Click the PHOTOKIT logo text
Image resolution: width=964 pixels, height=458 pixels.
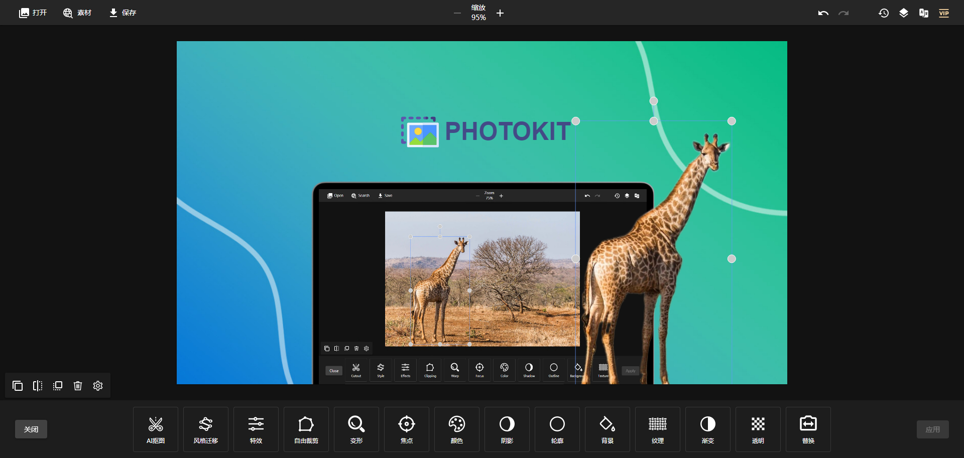507,131
